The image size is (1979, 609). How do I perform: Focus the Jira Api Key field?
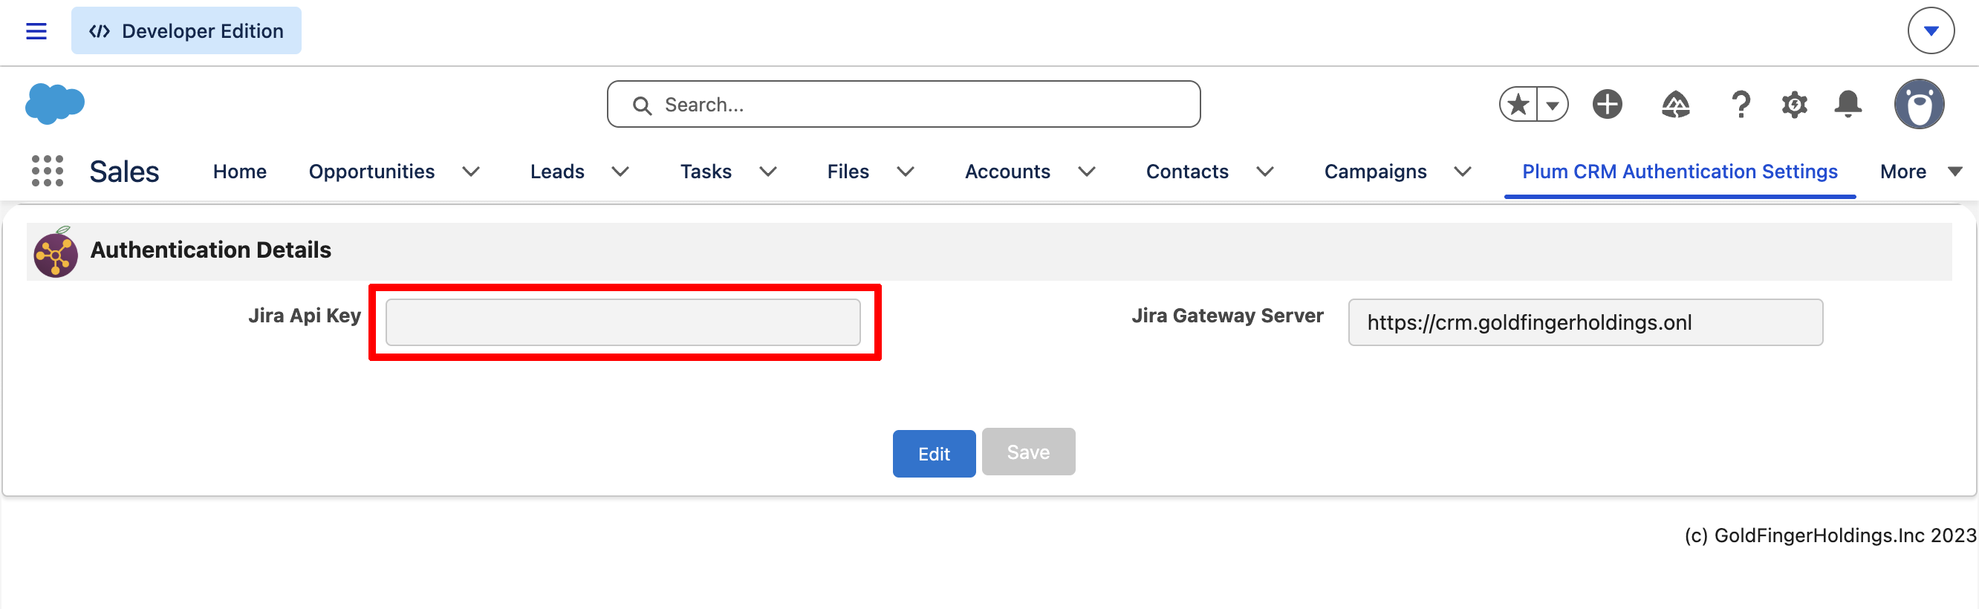tap(623, 322)
